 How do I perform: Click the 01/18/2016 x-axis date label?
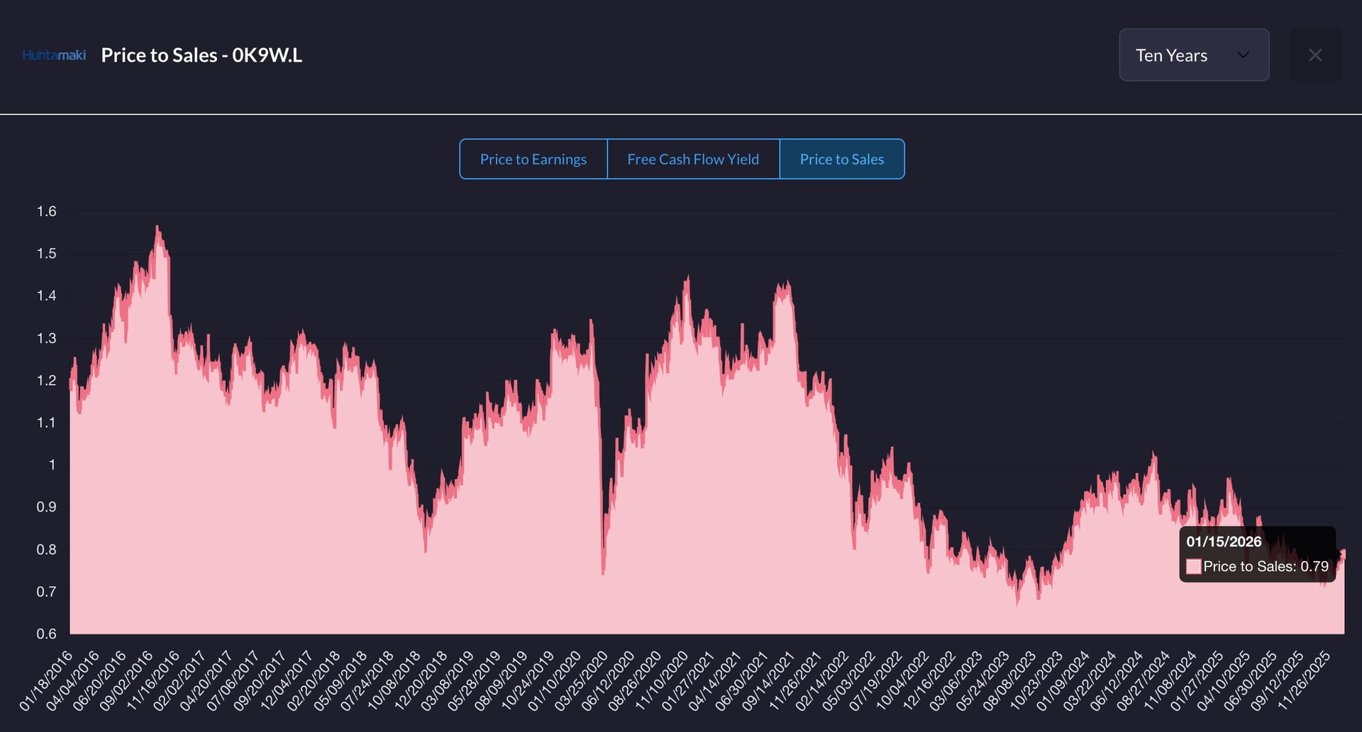click(46, 681)
